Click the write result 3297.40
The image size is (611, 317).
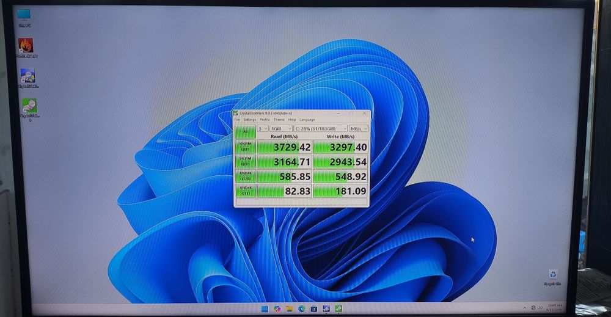tap(340, 147)
